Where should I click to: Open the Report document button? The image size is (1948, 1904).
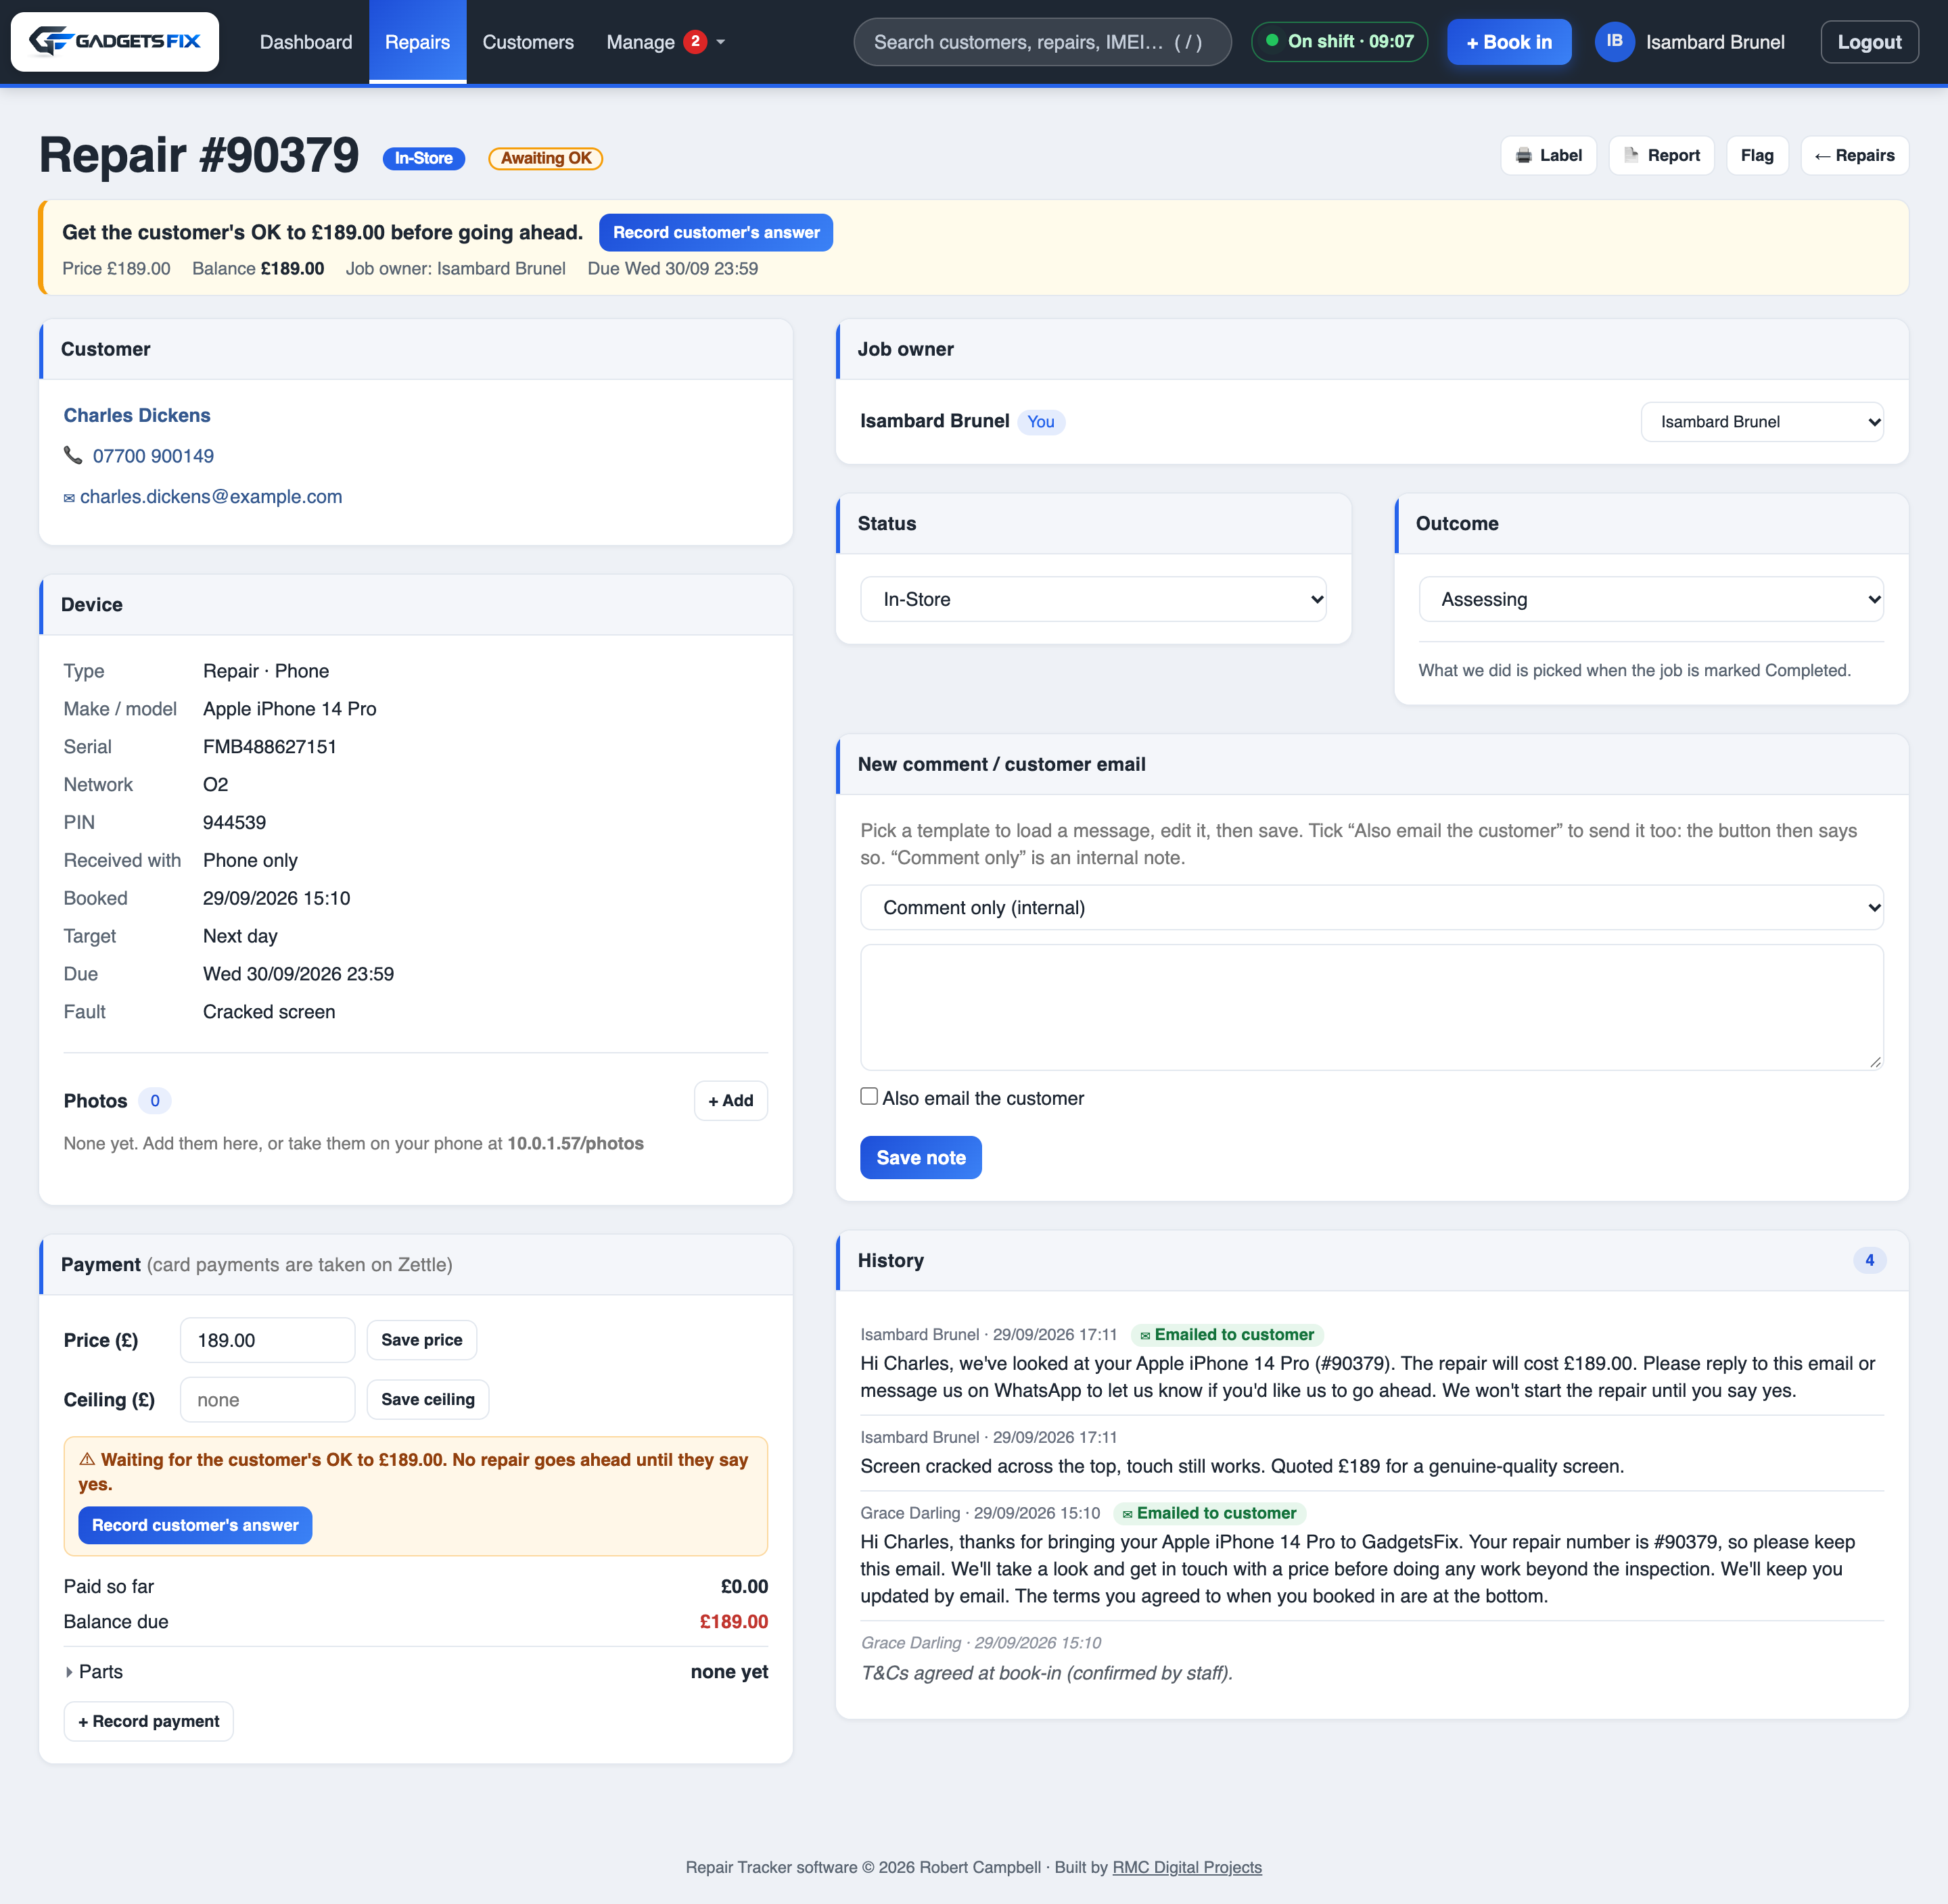(x=1661, y=155)
